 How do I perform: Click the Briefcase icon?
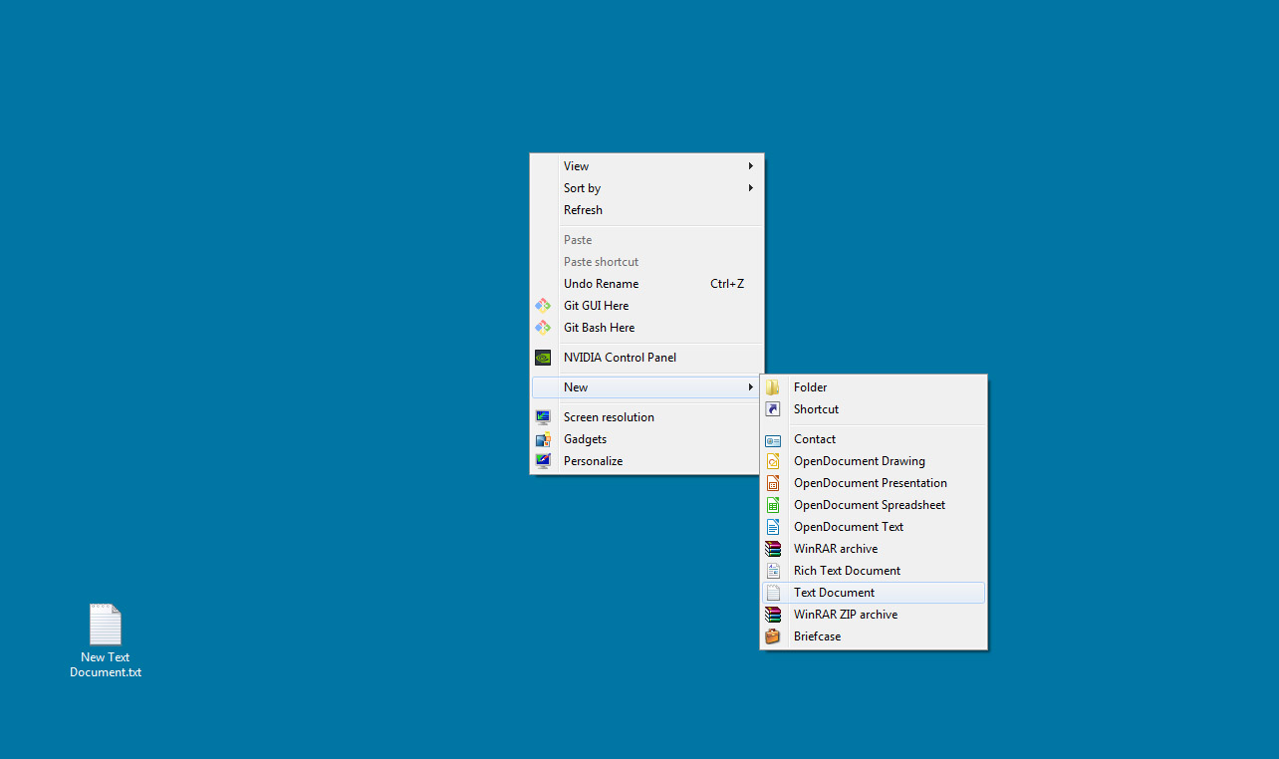pos(773,636)
